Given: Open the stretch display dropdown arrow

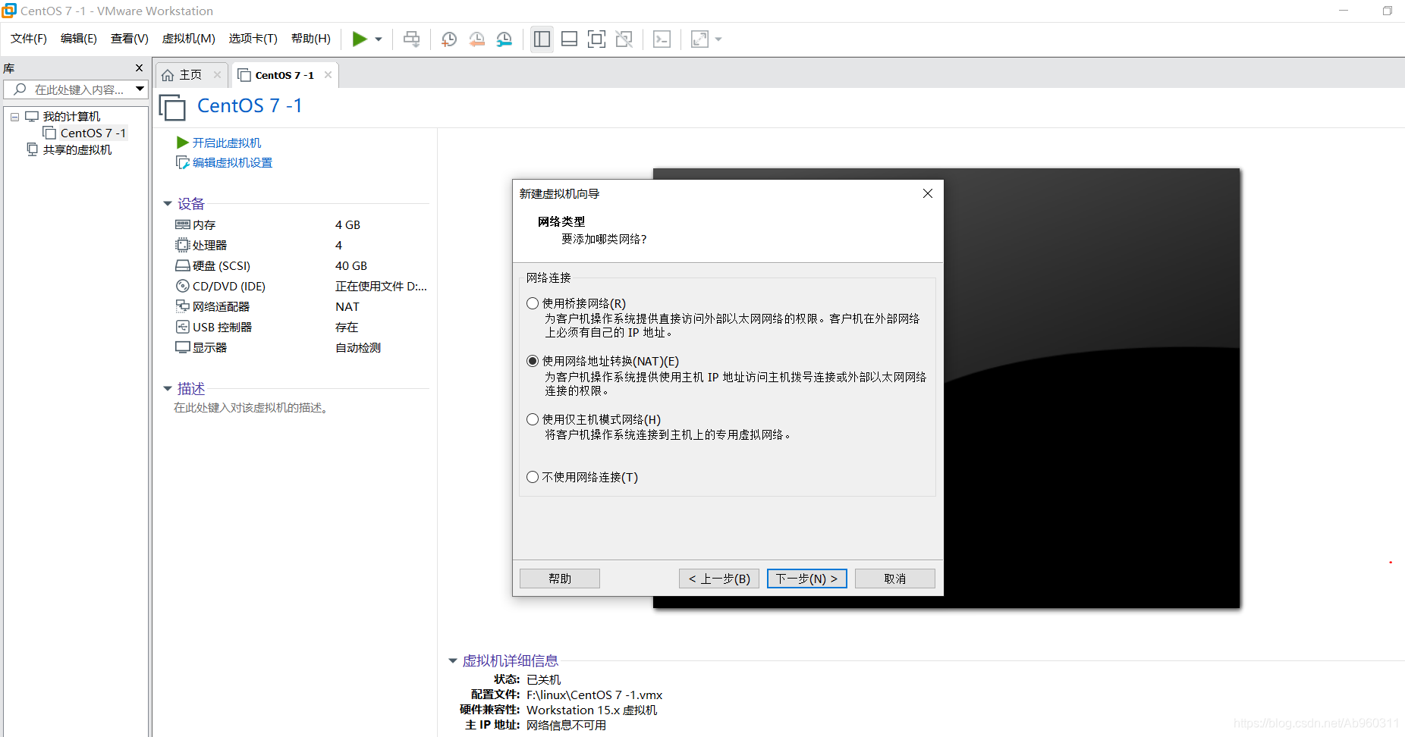Looking at the screenshot, I should click(x=718, y=39).
